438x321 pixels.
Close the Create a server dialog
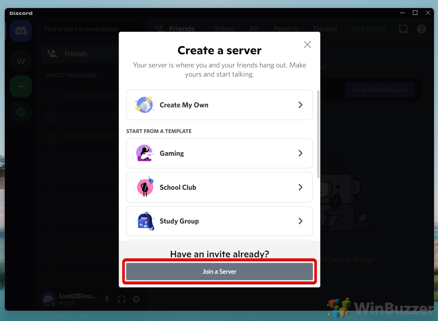(307, 44)
